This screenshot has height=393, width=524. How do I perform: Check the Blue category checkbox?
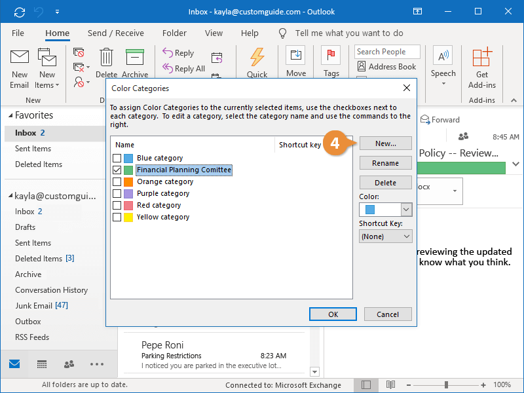(117, 158)
